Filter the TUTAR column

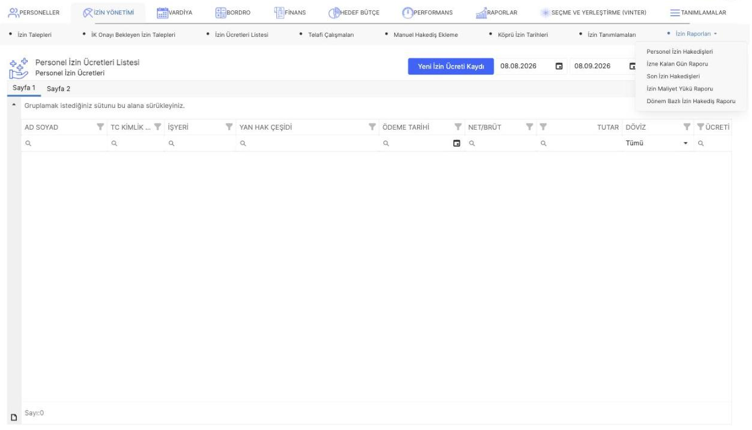pyautogui.click(x=542, y=127)
